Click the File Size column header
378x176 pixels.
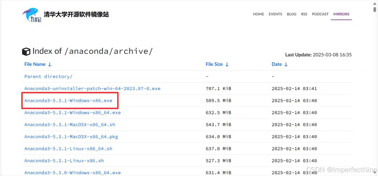(214, 64)
